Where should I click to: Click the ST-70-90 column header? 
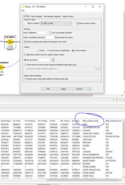click(17, 121)
